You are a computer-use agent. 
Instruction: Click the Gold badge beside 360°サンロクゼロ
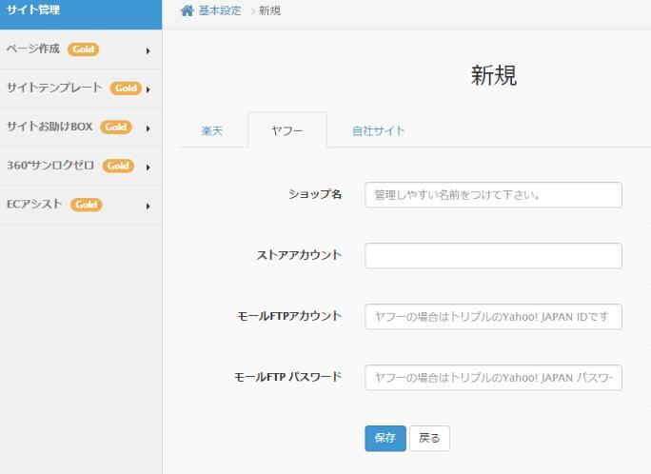click(118, 166)
